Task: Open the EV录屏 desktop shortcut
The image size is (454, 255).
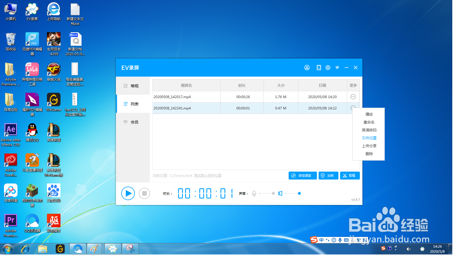Action: coord(32,12)
